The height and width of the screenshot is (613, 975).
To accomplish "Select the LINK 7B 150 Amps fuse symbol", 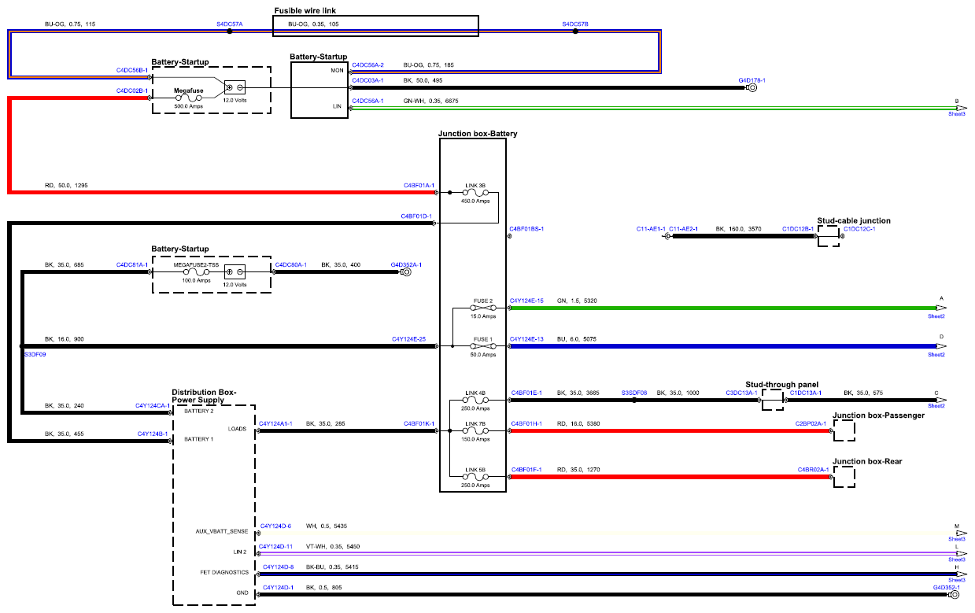I will pos(476,431).
